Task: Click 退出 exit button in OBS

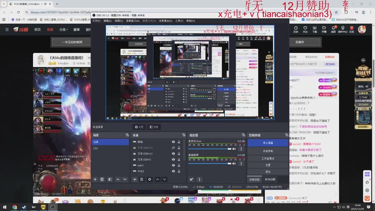Action: click(268, 172)
